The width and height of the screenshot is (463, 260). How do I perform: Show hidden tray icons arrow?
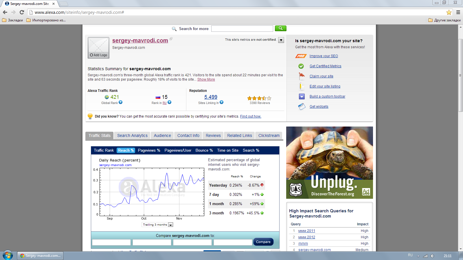point(418,256)
